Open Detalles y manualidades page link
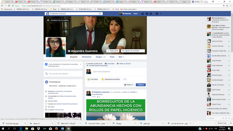This screenshot has width=233, height=131. [115, 93]
